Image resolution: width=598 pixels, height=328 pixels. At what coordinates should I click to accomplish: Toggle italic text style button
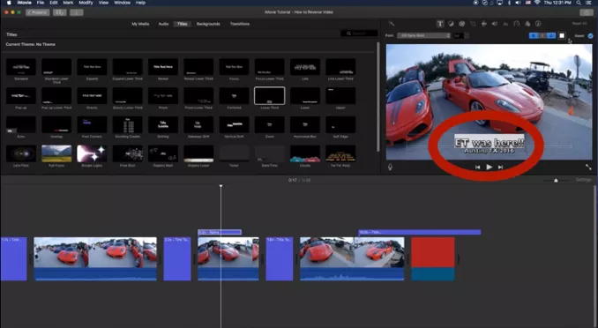point(542,35)
